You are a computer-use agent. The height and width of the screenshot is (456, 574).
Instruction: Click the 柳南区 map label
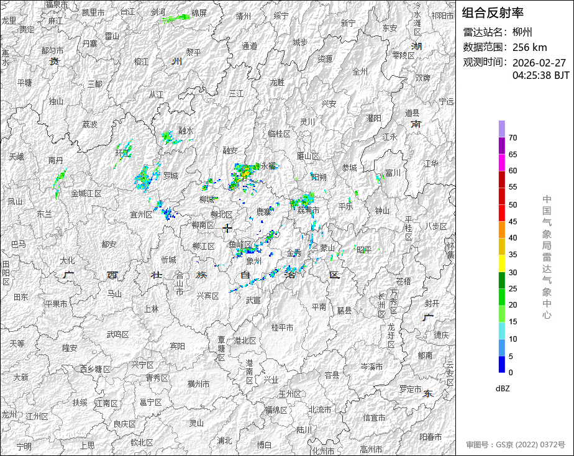[x=203, y=225]
